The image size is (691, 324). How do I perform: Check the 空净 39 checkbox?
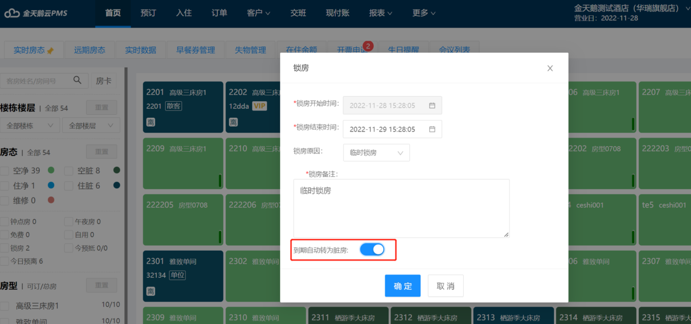point(5,171)
